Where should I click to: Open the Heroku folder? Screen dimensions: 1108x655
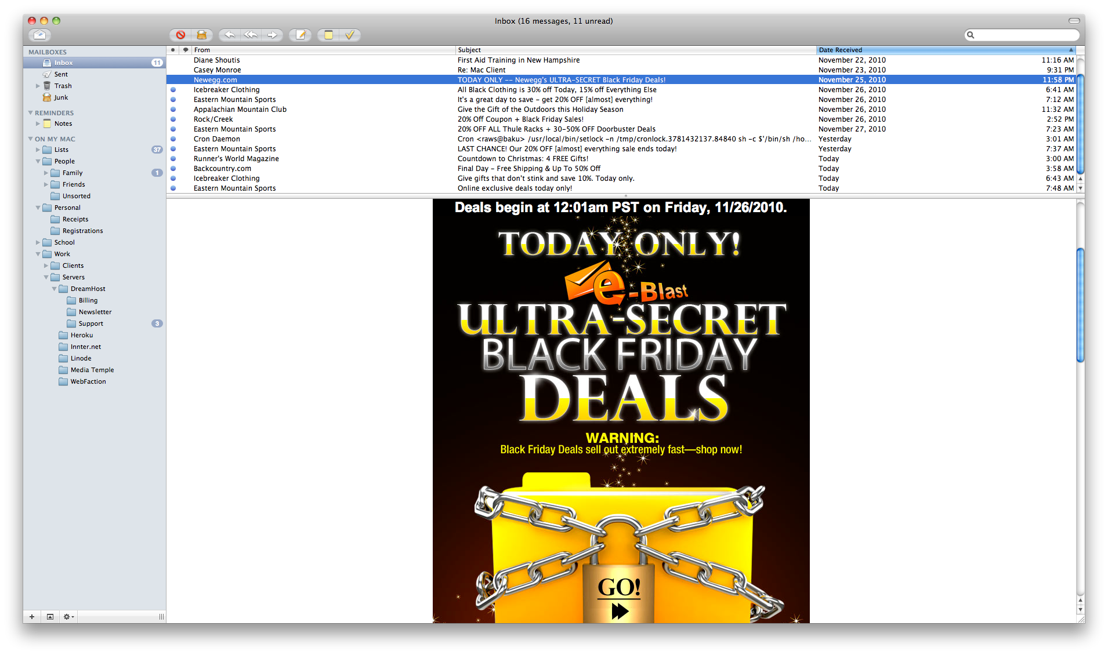(x=95, y=335)
